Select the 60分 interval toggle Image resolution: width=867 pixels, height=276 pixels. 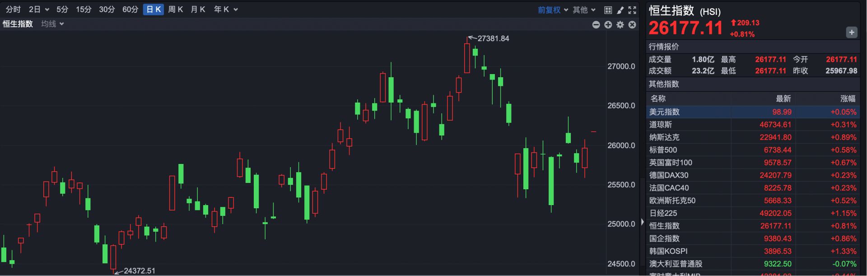coord(130,9)
